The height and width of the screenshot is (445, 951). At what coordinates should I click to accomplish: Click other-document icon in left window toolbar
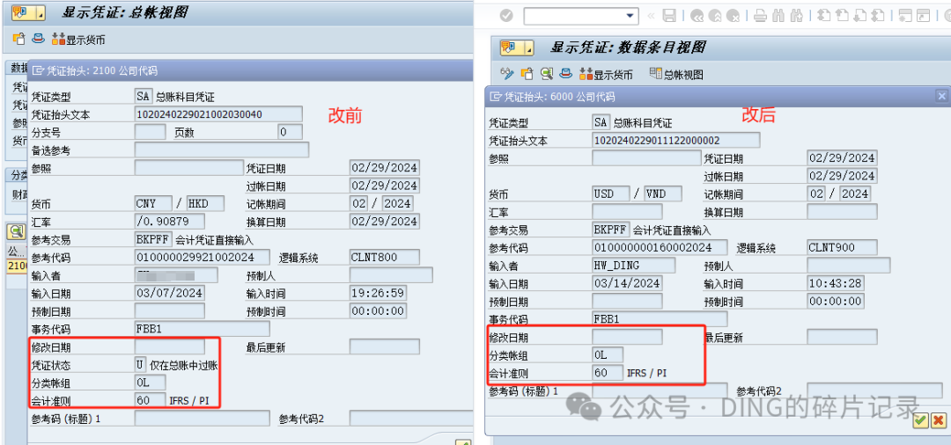coord(18,40)
